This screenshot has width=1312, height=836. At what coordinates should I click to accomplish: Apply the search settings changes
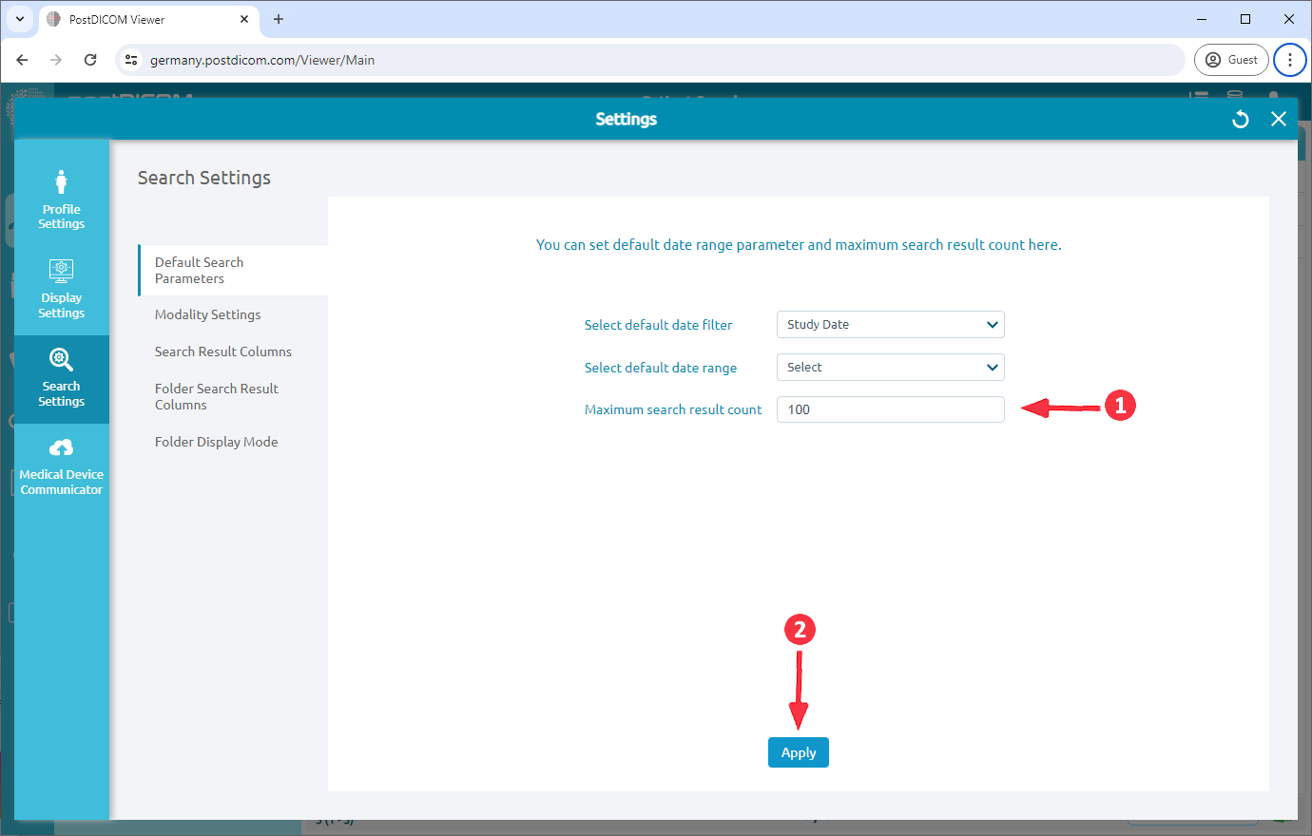pyautogui.click(x=798, y=751)
